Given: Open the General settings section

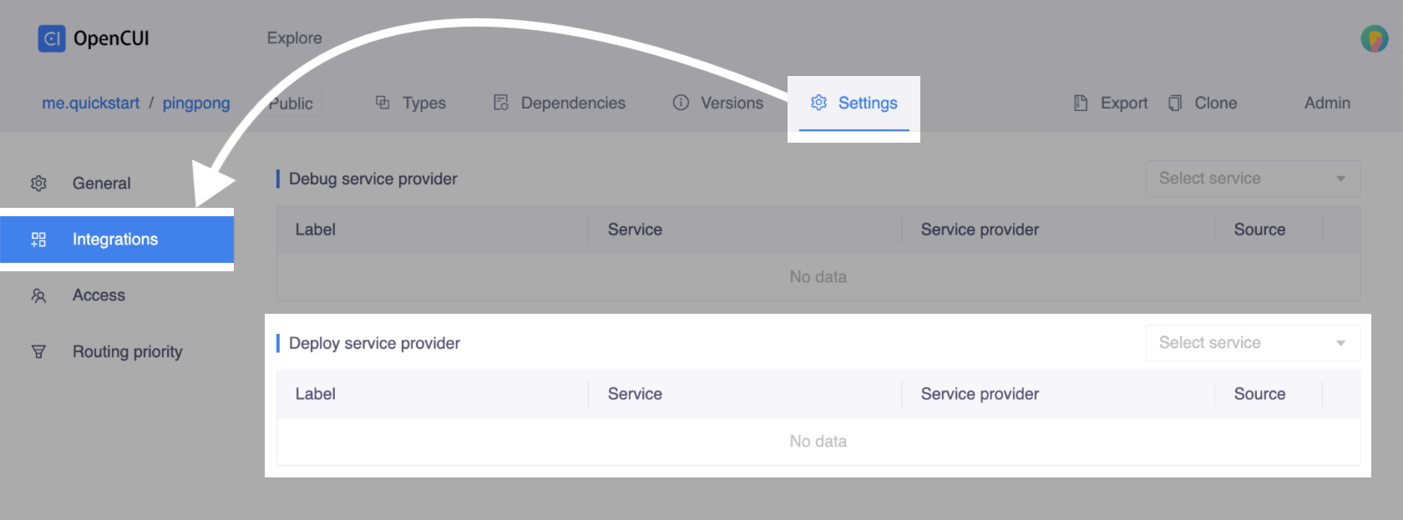Looking at the screenshot, I should (x=101, y=183).
